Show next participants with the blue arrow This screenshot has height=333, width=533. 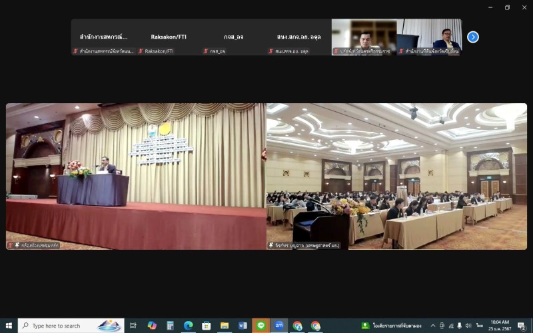pyautogui.click(x=473, y=37)
